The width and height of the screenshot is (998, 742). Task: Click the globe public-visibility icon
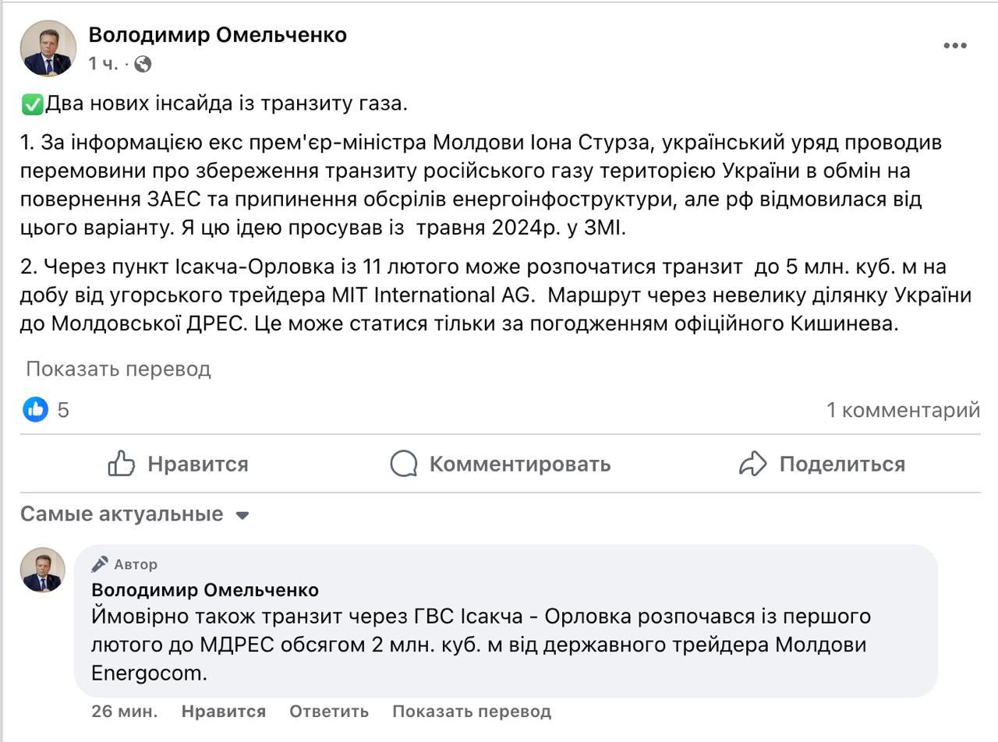coord(143,64)
